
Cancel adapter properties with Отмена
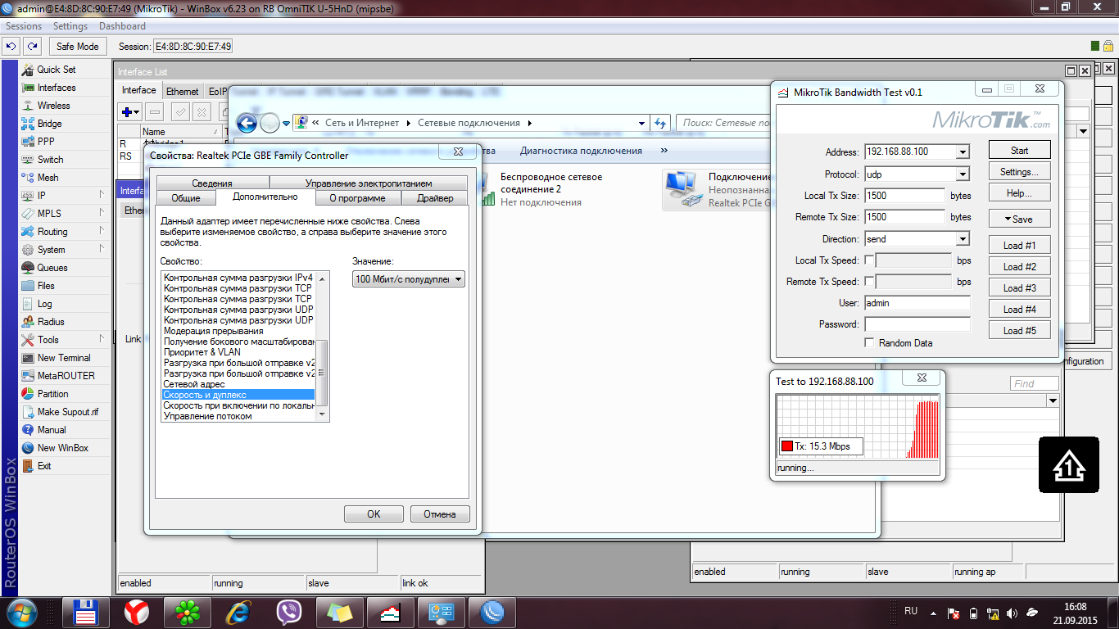click(x=439, y=514)
